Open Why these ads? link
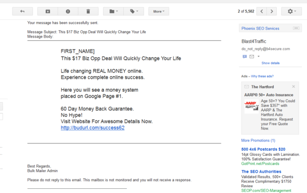This screenshot has width=307, height=193. 262,76
